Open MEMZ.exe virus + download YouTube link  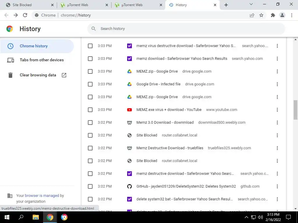(x=169, y=110)
